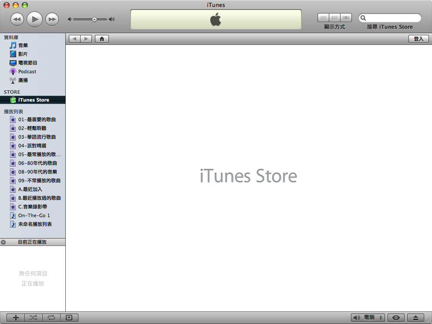Click the 搜尋 iTunes Store search field
Viewport: 432px width, 324px height.
pos(390,18)
